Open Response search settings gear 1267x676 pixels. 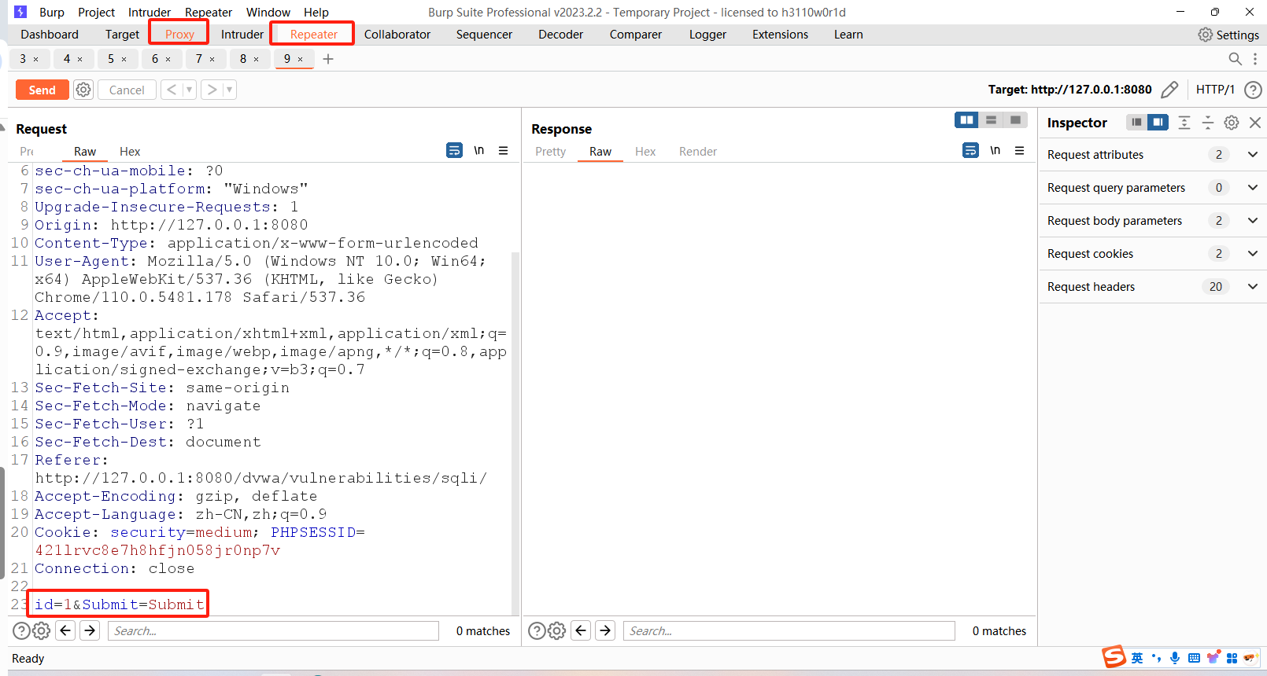557,630
